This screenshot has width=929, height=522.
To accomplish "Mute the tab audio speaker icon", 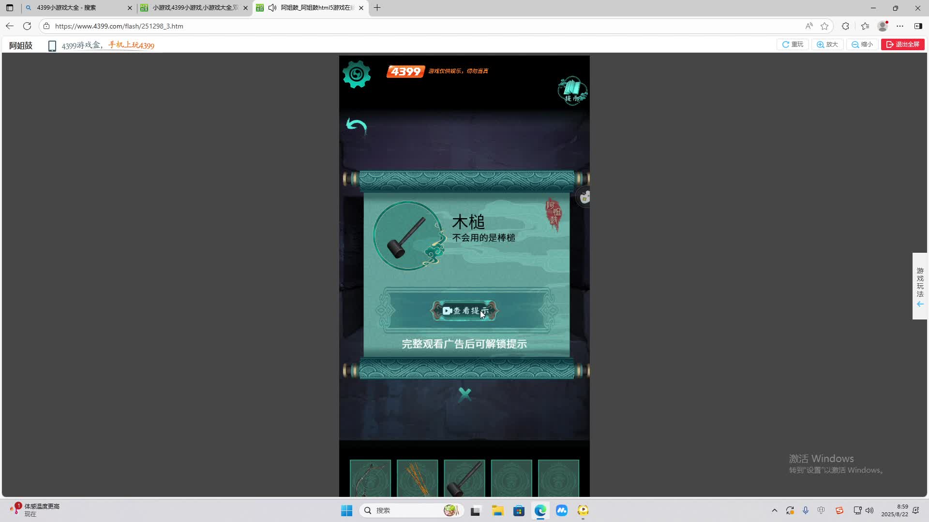I will coord(272,8).
